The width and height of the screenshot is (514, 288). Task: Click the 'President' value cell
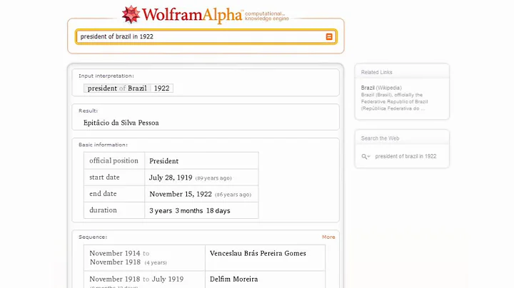pyautogui.click(x=201, y=160)
